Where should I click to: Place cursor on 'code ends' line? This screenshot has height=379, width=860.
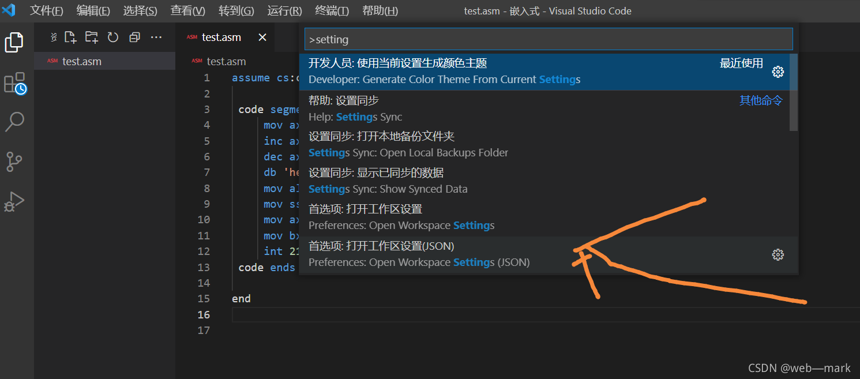pyautogui.click(x=266, y=267)
